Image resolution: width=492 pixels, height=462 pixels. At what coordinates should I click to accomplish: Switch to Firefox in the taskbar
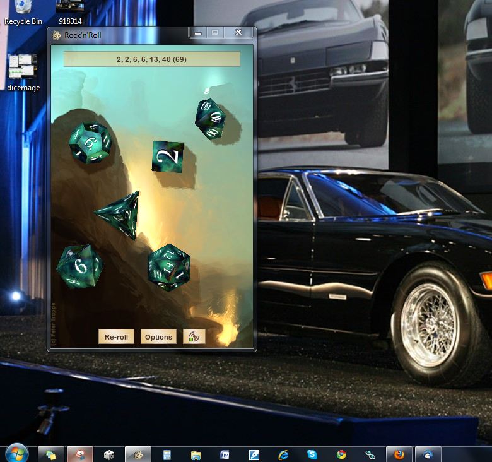399,454
